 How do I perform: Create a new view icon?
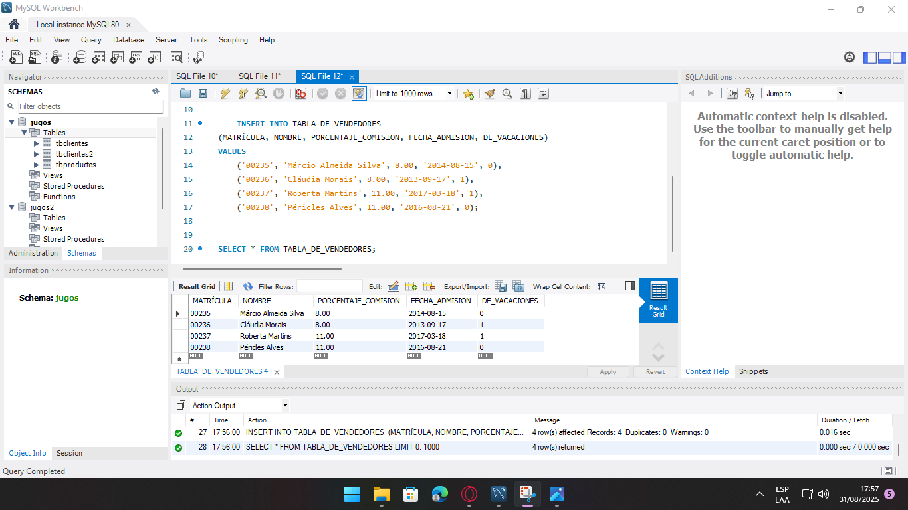click(x=117, y=58)
